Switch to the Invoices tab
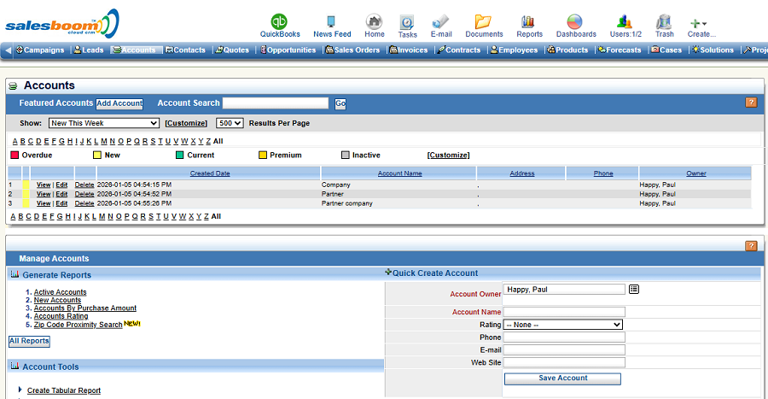Image resolution: width=768 pixels, height=399 pixels. 409,50
